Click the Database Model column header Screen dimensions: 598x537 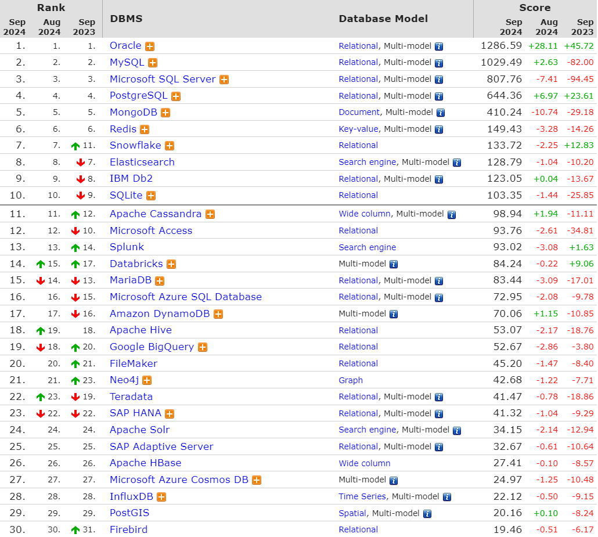383,19
